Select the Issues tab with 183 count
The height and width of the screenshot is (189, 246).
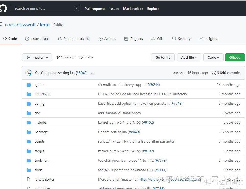click(x=37, y=39)
